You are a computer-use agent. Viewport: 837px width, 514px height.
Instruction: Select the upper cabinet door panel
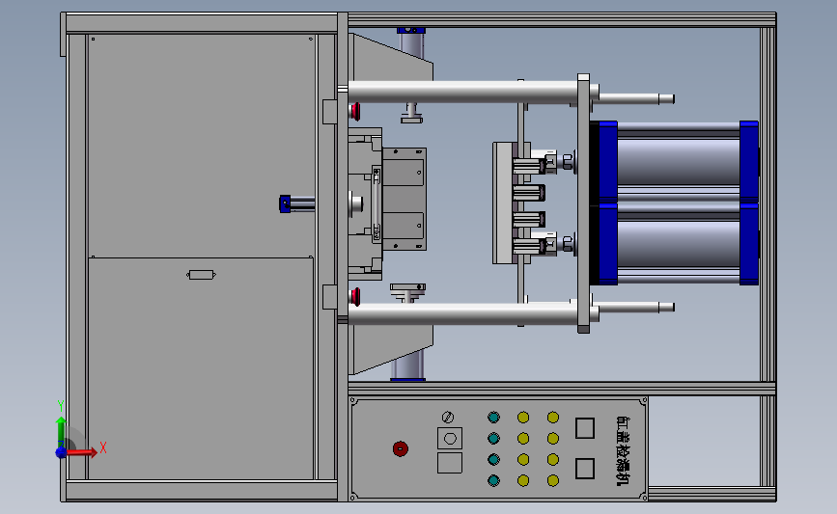pyautogui.click(x=201, y=146)
